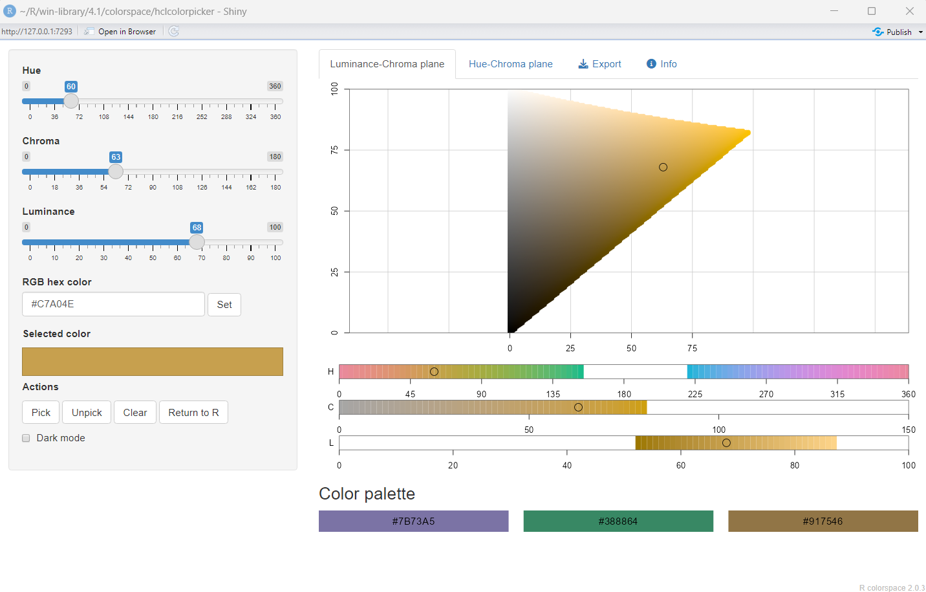Viewport: 926px width, 592px height.
Task: Click the Pick button
Action: [41, 413]
